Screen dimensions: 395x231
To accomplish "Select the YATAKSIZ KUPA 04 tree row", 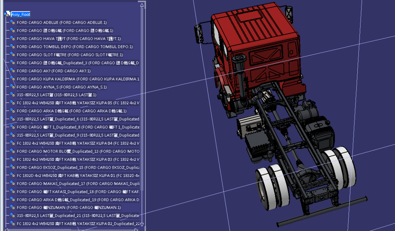I will 78,143.
